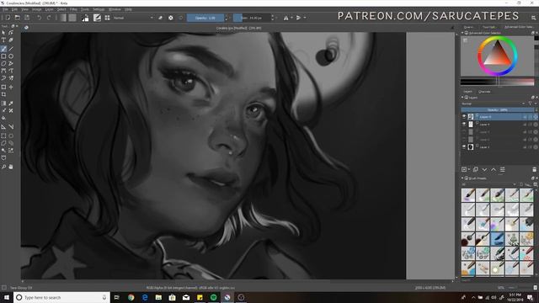Screen dimensions: 539x303
Task: Open horizontal mirror options dropdown arrow
Action: (x=291, y=18)
